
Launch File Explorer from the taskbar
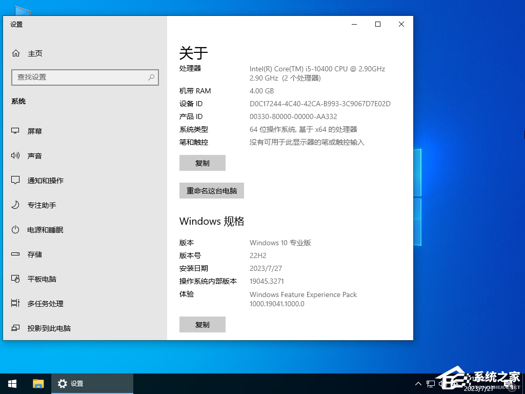[38, 383]
